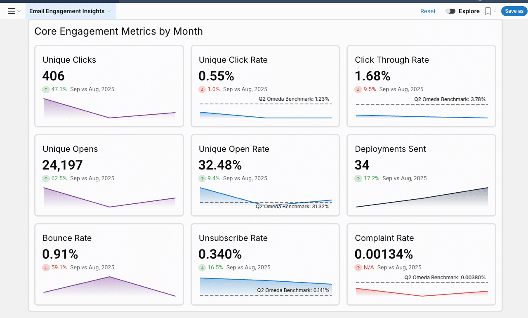This screenshot has height=318, width=528.
Task: Expand the Email Engagement Insights title dropdown
Action: [x=109, y=11]
